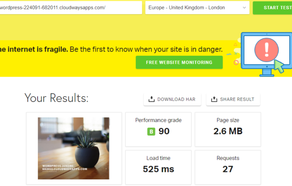Click the share icon beside Share Result

[214, 99]
